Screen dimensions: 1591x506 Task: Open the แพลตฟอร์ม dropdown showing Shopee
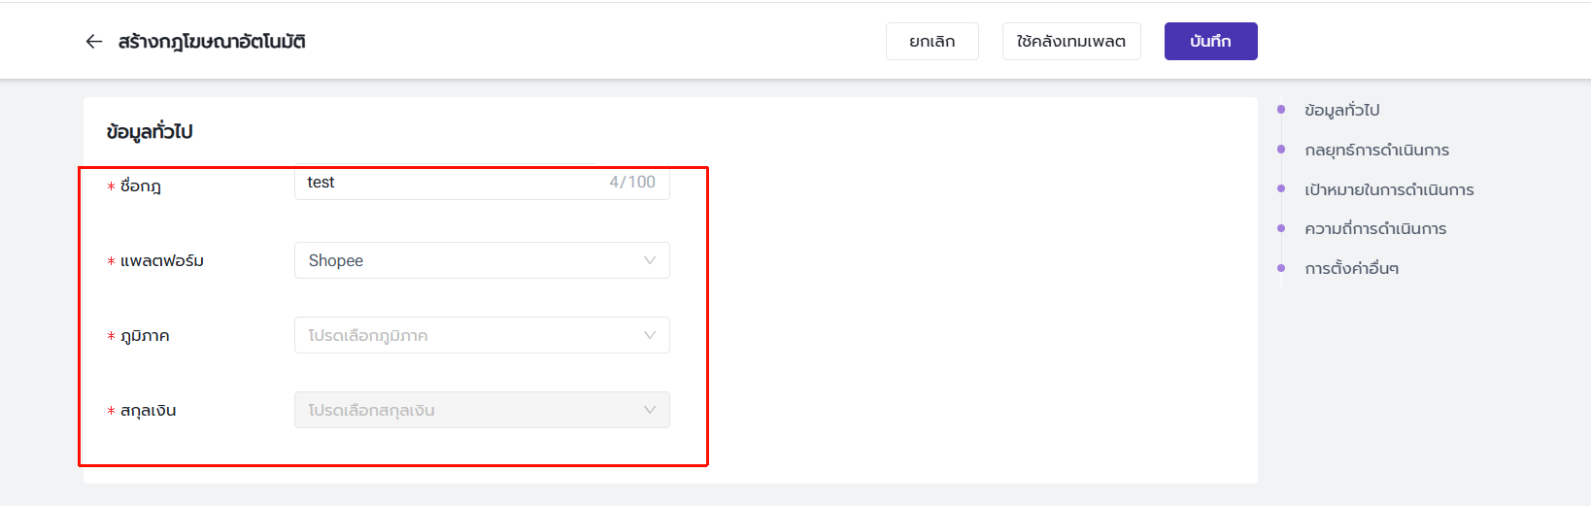click(466, 260)
